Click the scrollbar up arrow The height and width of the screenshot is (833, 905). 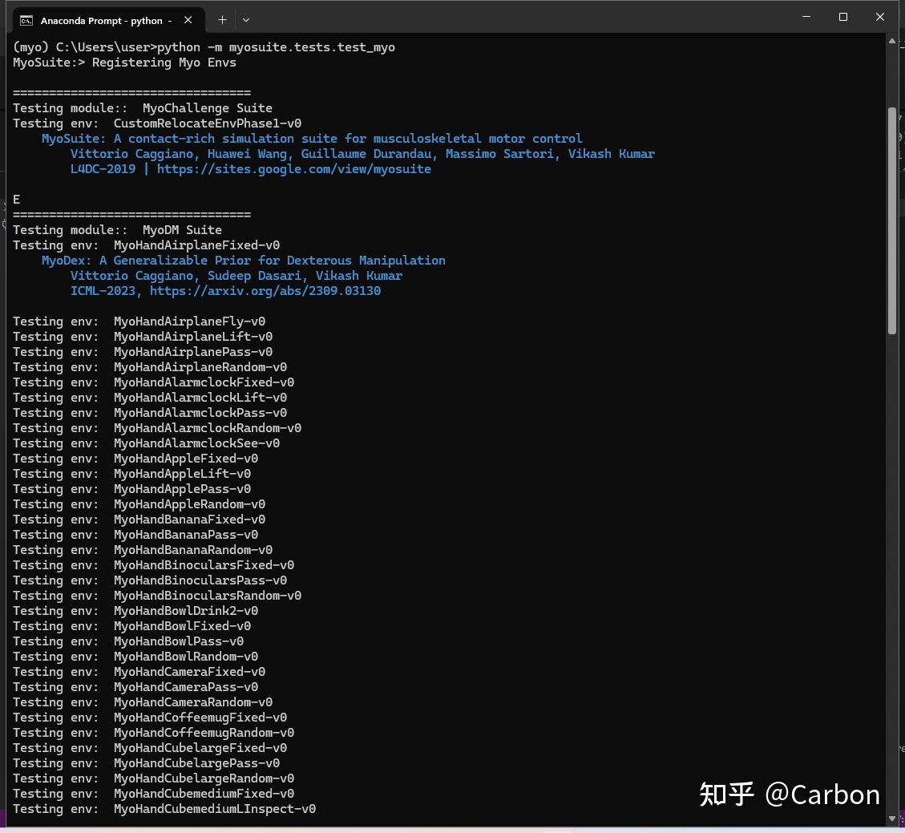pos(892,41)
